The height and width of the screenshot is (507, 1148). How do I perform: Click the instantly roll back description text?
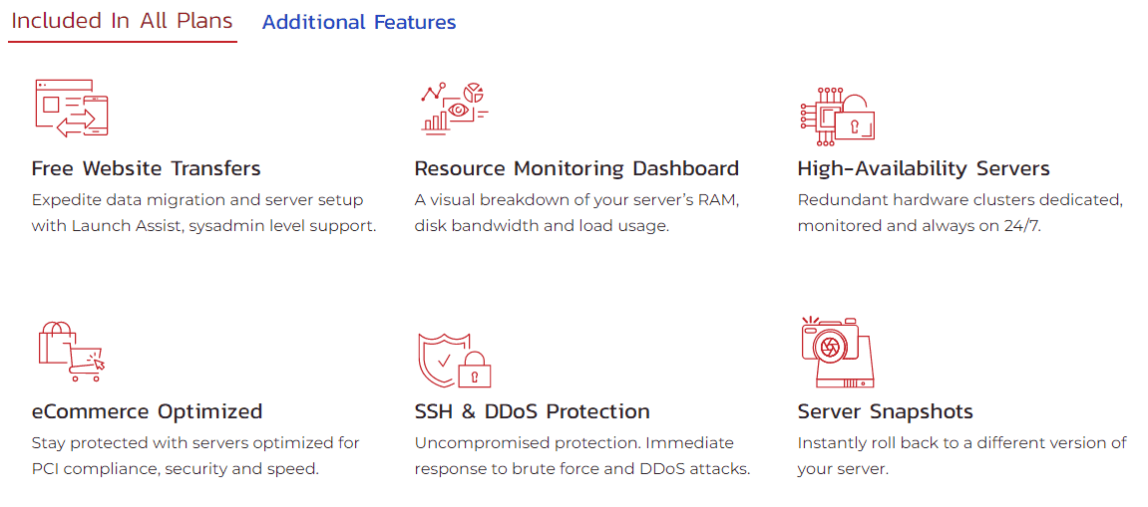click(x=962, y=456)
